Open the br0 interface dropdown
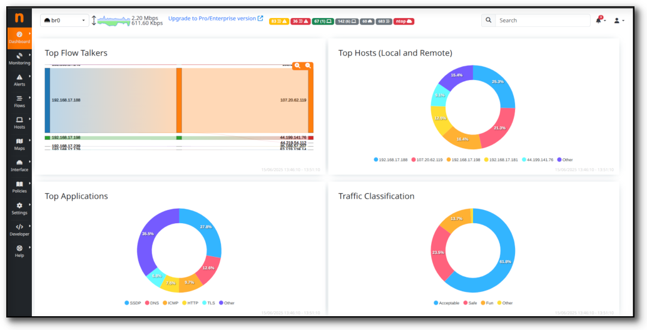The image size is (647, 330). coord(64,21)
